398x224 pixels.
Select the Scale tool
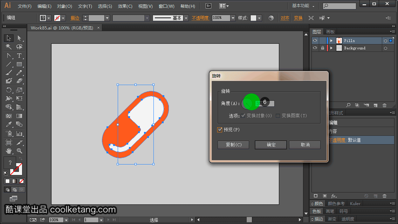click(19, 90)
